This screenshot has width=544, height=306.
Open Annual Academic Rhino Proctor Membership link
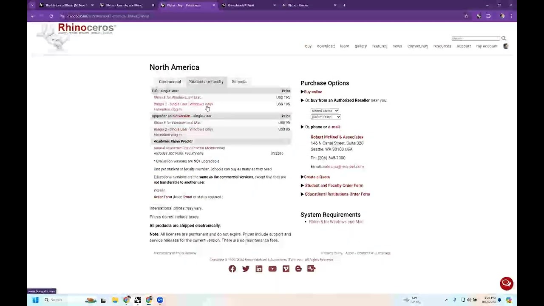[x=189, y=148]
